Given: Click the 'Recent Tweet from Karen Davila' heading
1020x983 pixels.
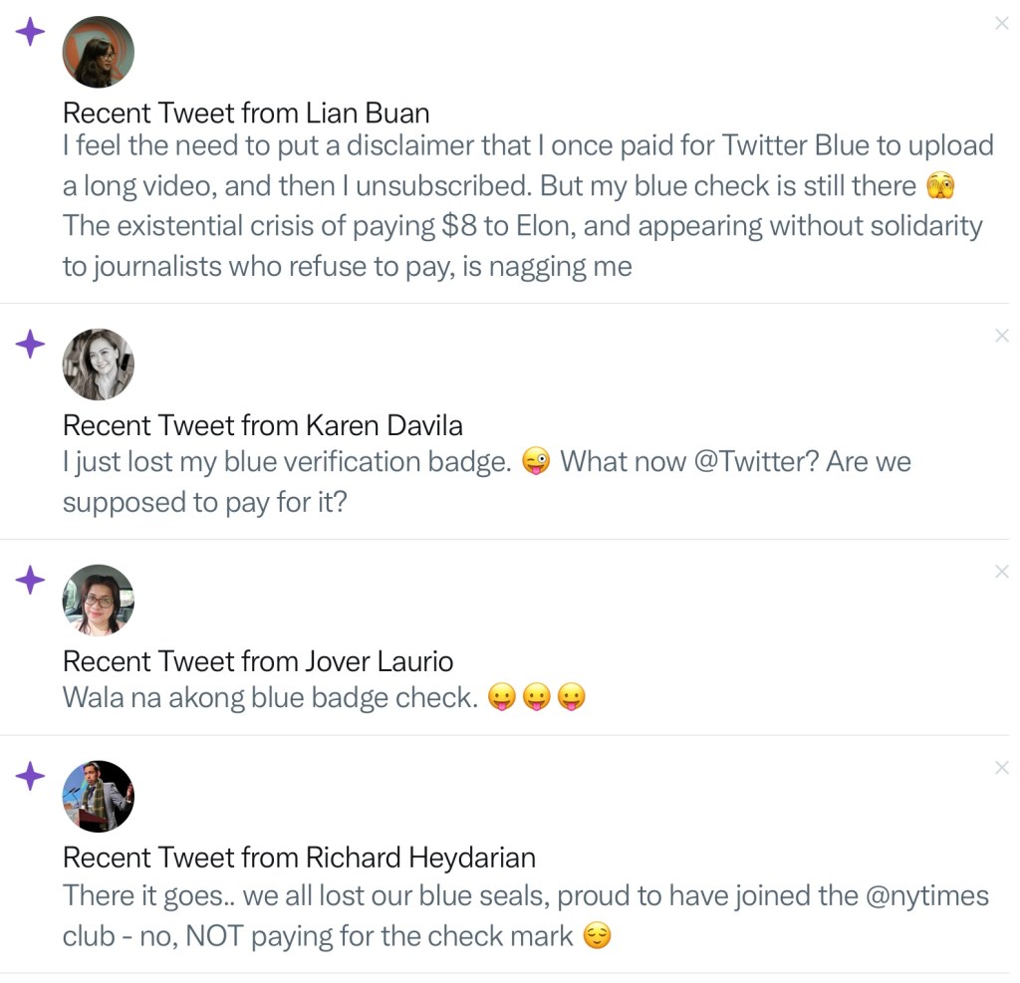Looking at the screenshot, I should click(262, 426).
